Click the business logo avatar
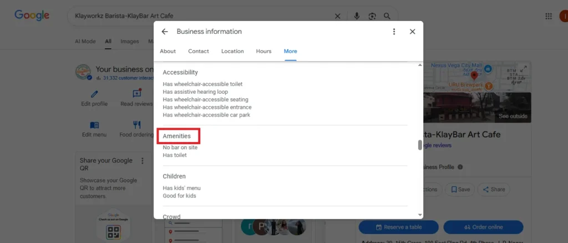Image resolution: width=568 pixels, height=243 pixels. point(83,72)
